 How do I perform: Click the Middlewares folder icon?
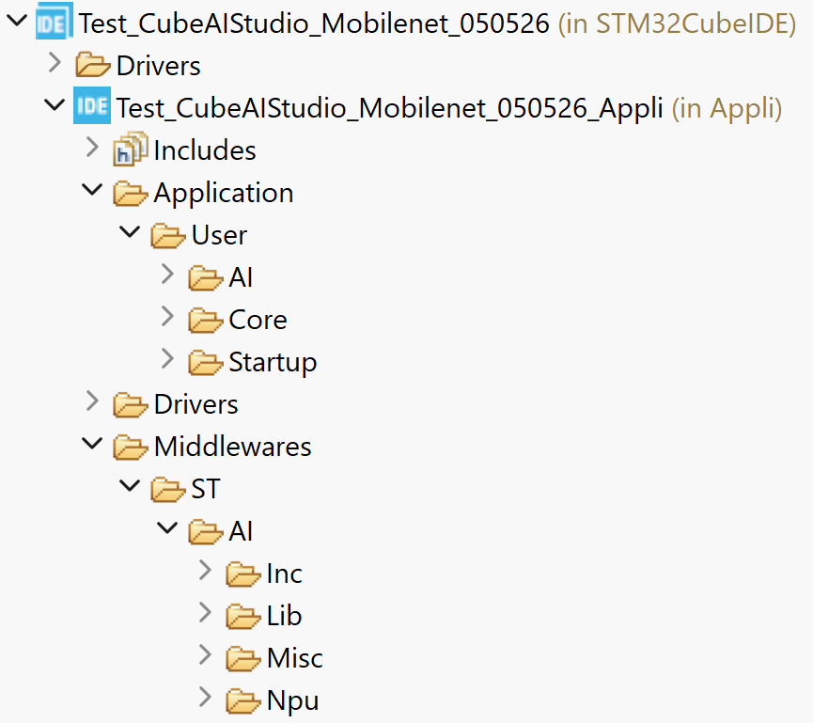coord(130,448)
